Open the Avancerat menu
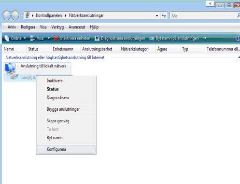240x184 pixels. tap(77, 27)
